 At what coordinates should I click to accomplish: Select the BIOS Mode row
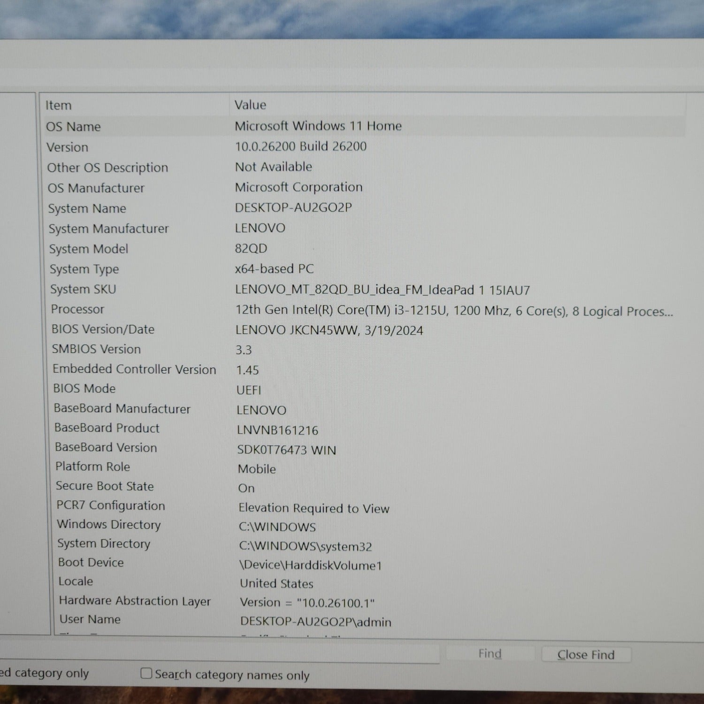click(x=84, y=389)
